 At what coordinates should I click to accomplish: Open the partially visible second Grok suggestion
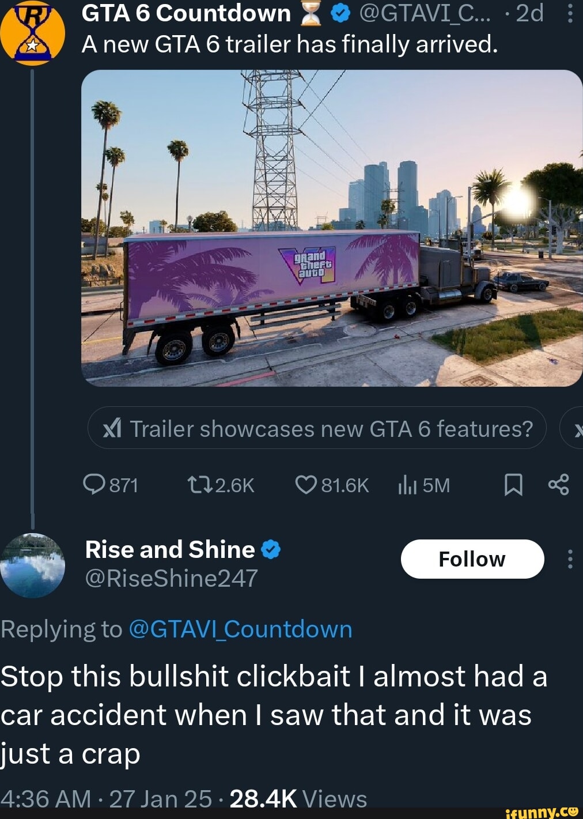[x=572, y=428]
